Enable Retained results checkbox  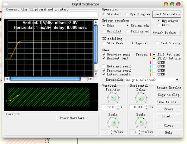coord(104,66)
